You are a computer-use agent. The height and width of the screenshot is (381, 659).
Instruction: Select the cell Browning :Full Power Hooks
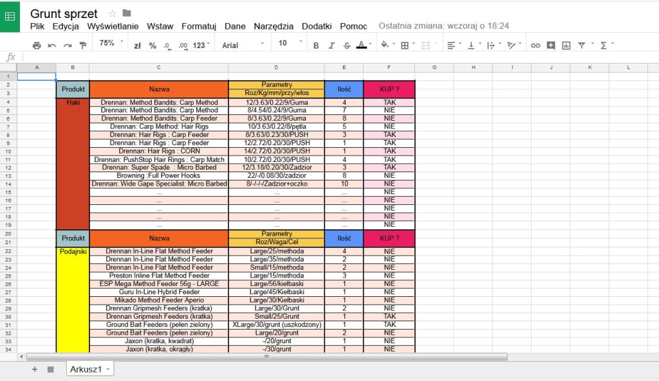click(159, 176)
